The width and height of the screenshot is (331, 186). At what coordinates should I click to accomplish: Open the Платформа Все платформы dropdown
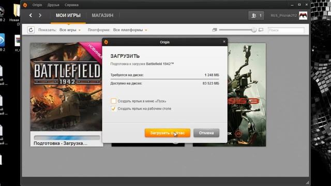[x=130, y=30]
